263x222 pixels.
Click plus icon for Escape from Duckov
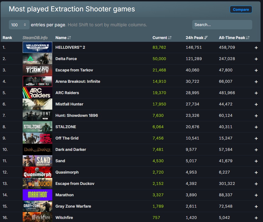pos(256,184)
